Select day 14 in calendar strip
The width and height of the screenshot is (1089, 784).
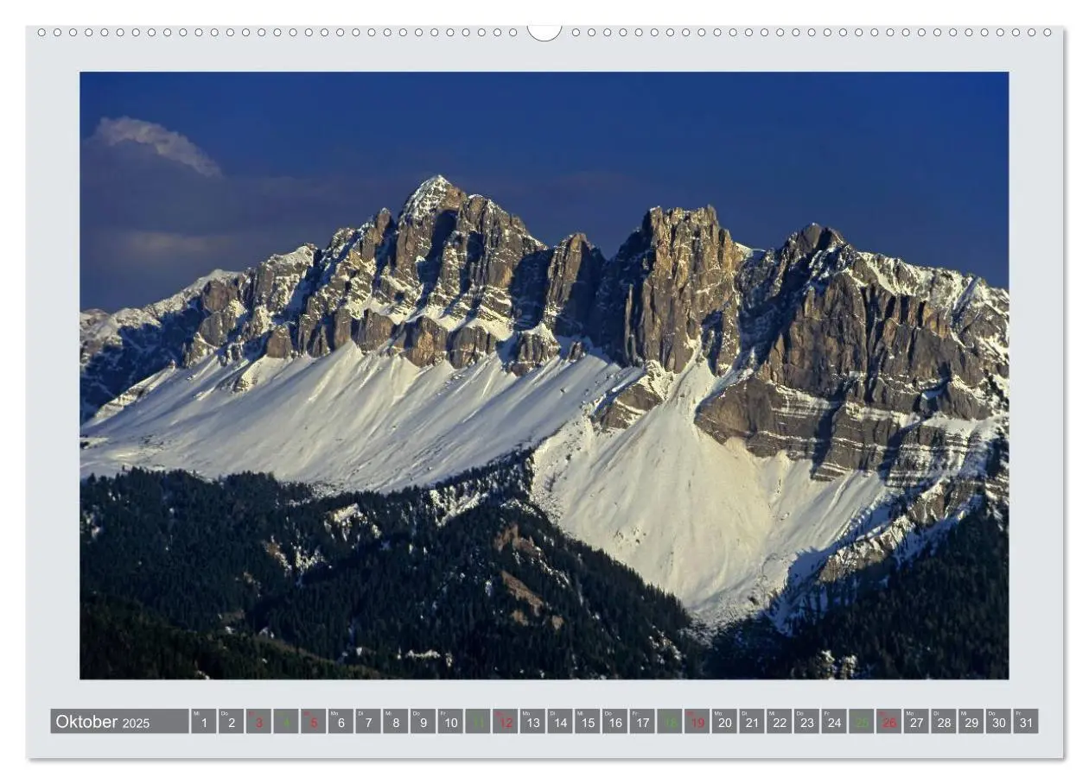coord(560,721)
